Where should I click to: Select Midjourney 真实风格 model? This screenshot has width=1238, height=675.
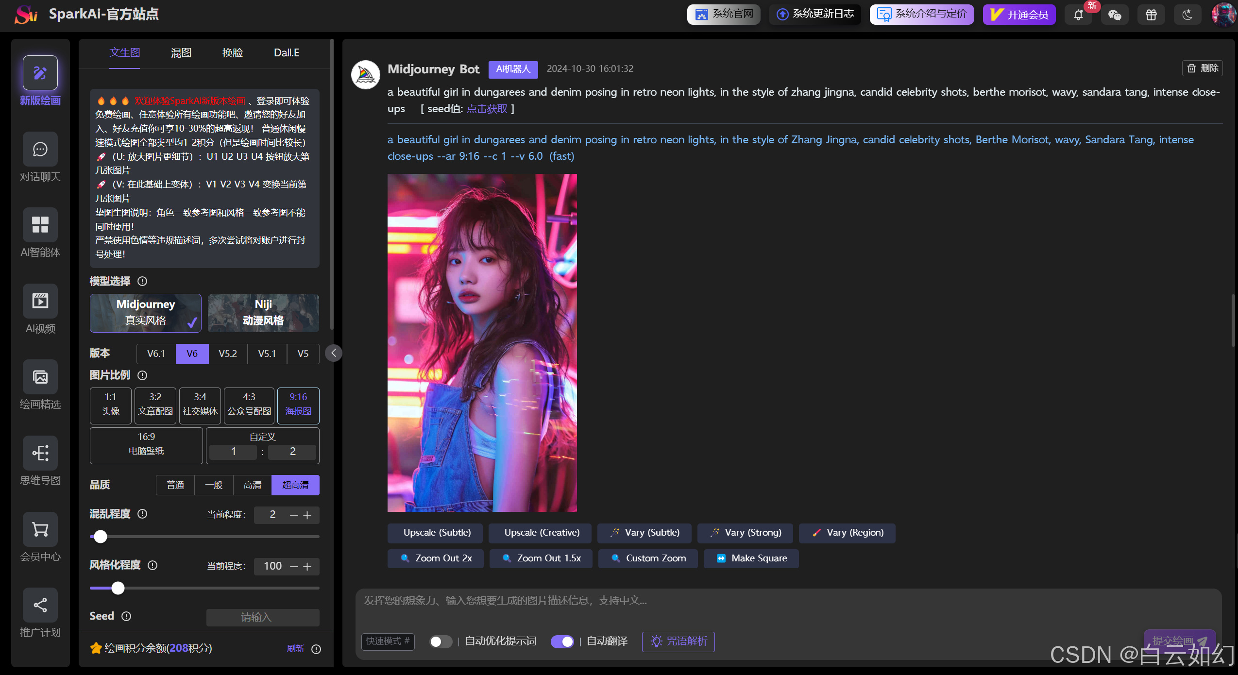click(146, 313)
